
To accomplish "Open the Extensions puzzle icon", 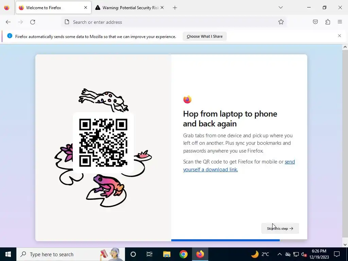I will (x=328, y=22).
